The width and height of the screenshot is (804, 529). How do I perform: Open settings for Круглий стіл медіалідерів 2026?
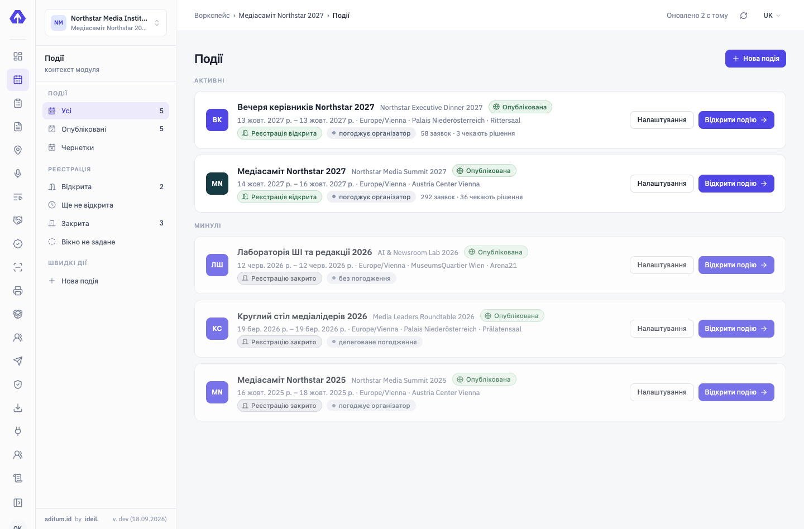point(662,329)
